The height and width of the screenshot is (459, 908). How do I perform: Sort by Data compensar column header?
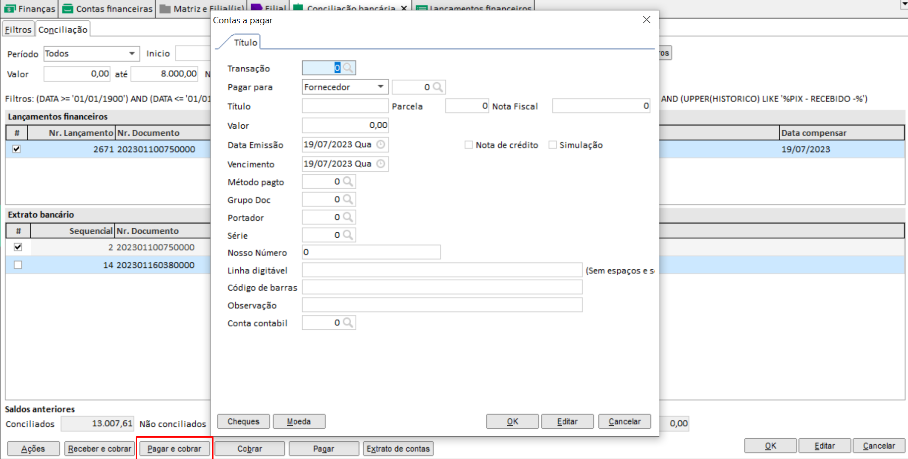(842, 133)
